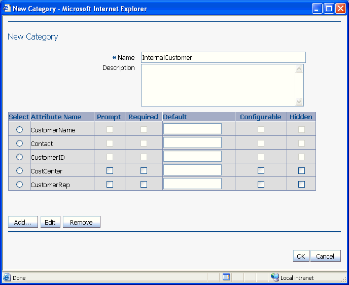This screenshot has width=349, height=285.
Task: Click disabled Required checkbox for CustomerID
Action: 144,157
